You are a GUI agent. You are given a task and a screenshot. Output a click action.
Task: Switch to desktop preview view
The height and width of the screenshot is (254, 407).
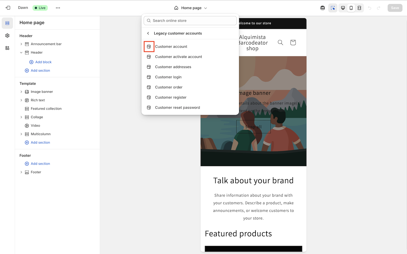[x=343, y=8]
